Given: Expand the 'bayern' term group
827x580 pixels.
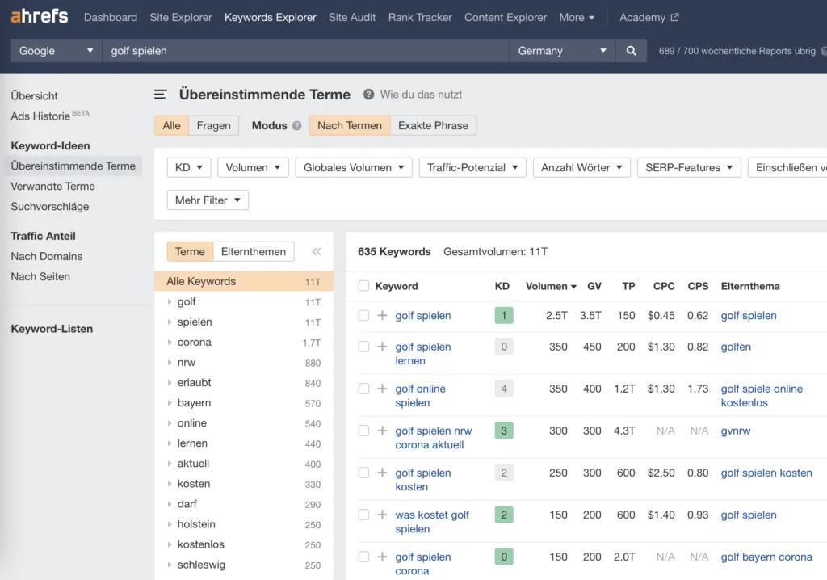Looking at the screenshot, I should (x=170, y=402).
